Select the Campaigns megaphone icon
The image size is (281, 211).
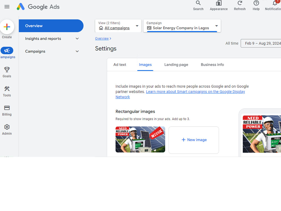(x=7, y=51)
